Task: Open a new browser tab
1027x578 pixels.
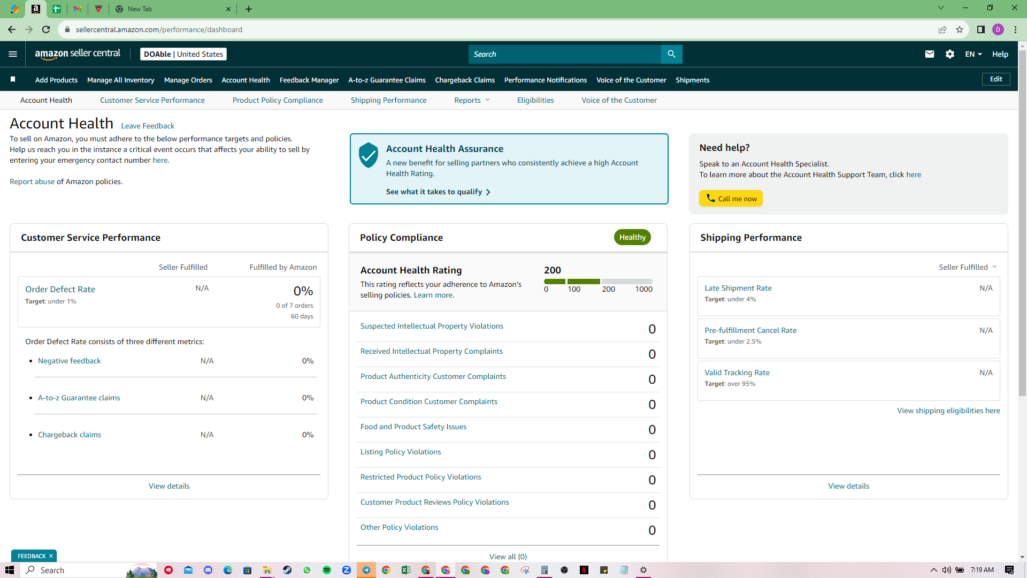Action: (x=249, y=9)
